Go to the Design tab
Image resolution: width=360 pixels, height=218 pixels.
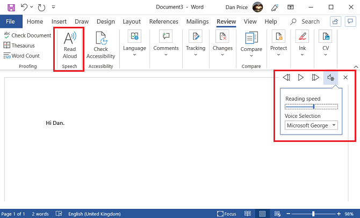[106, 21]
